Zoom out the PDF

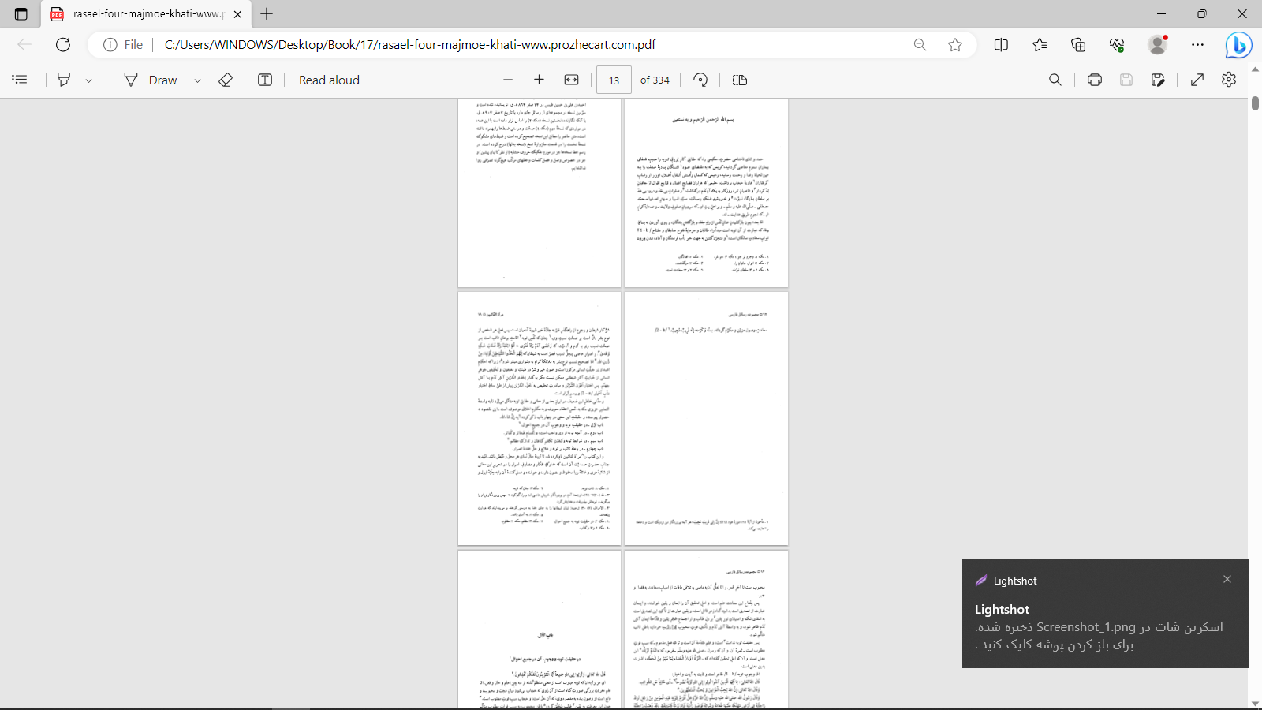click(508, 80)
